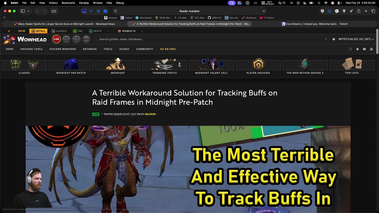Open the MYSTICALOS account dropdown
This screenshot has width=379, height=213.
pyautogui.click(x=356, y=39)
